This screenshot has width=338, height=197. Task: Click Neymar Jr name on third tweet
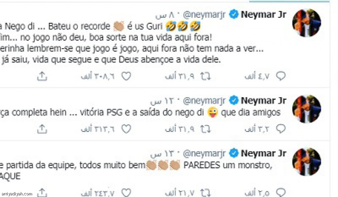pos(263,153)
